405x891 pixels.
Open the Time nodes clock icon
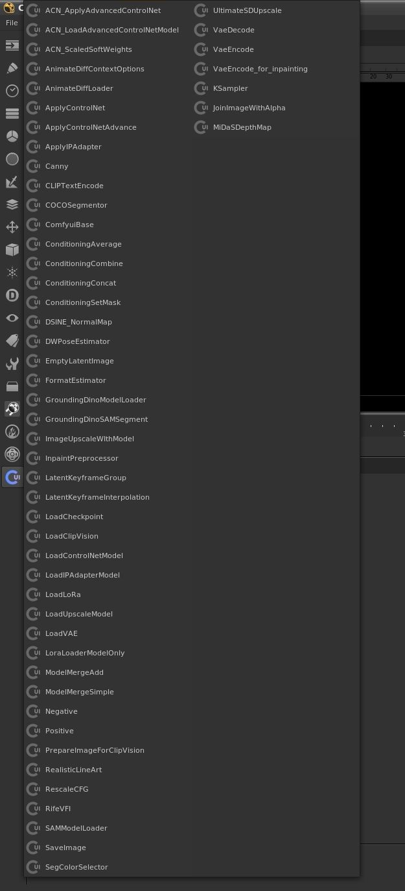coord(12,91)
